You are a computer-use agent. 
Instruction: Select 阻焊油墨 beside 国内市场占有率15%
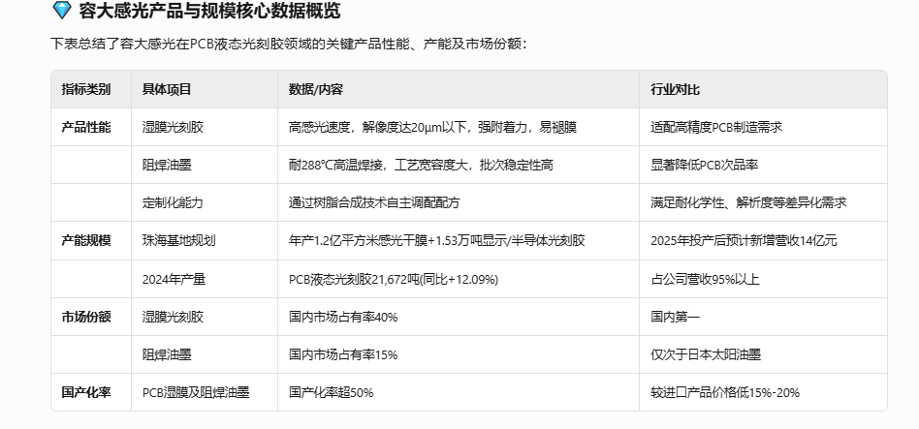[x=167, y=354]
